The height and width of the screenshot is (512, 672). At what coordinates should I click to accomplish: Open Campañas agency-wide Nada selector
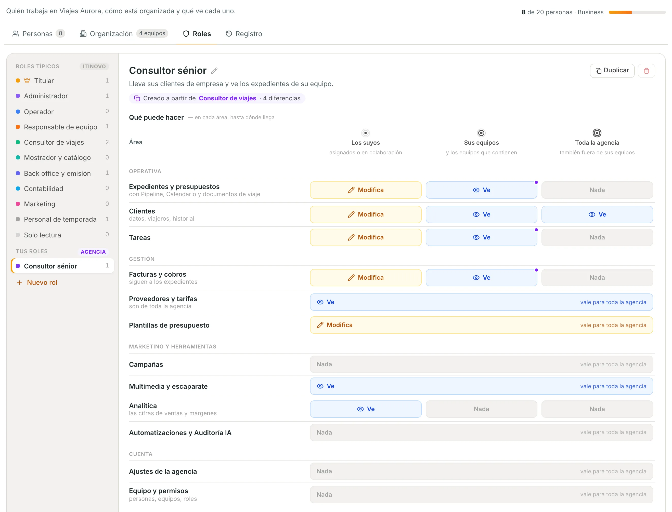[481, 364]
